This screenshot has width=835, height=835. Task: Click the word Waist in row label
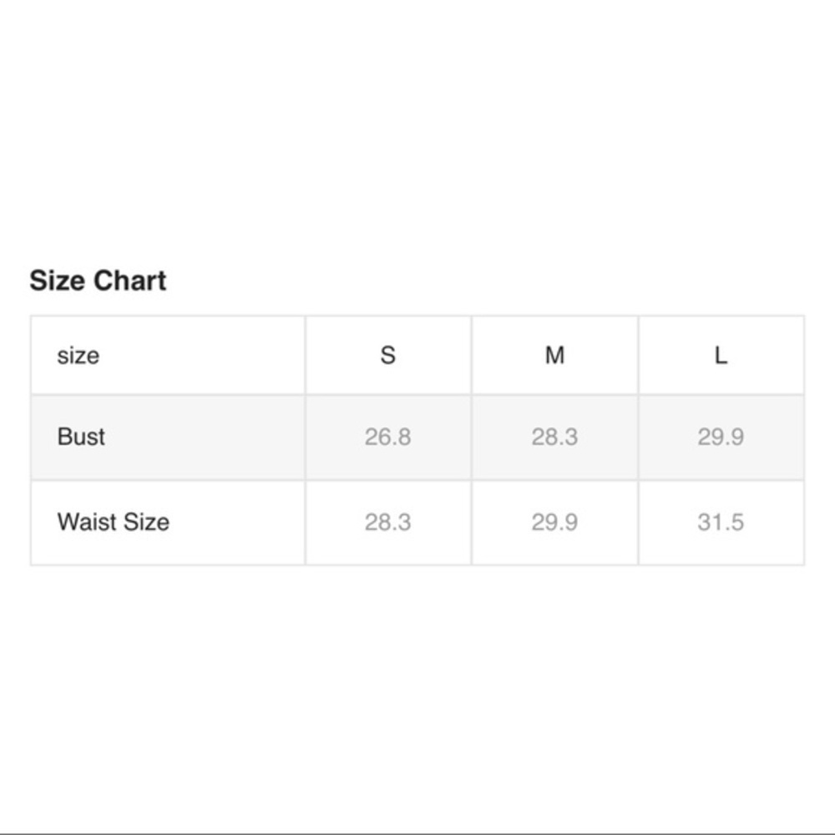pos(87,522)
